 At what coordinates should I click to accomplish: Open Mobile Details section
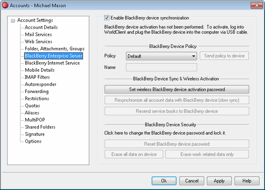(40, 70)
